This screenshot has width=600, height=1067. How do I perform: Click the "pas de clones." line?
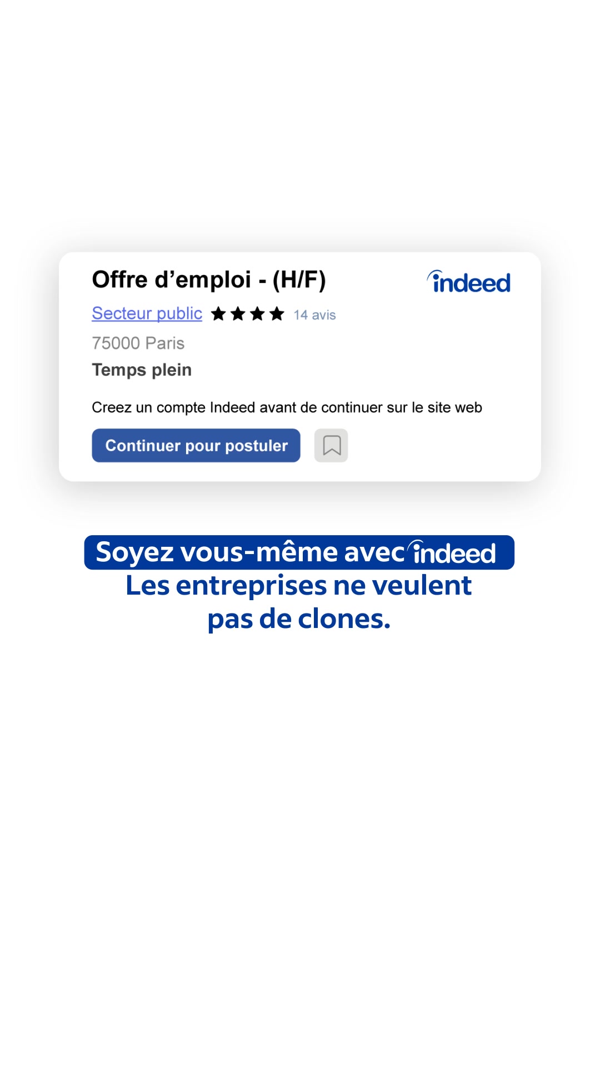click(299, 619)
